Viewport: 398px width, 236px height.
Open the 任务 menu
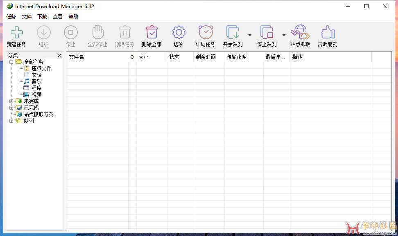[x=11, y=17]
